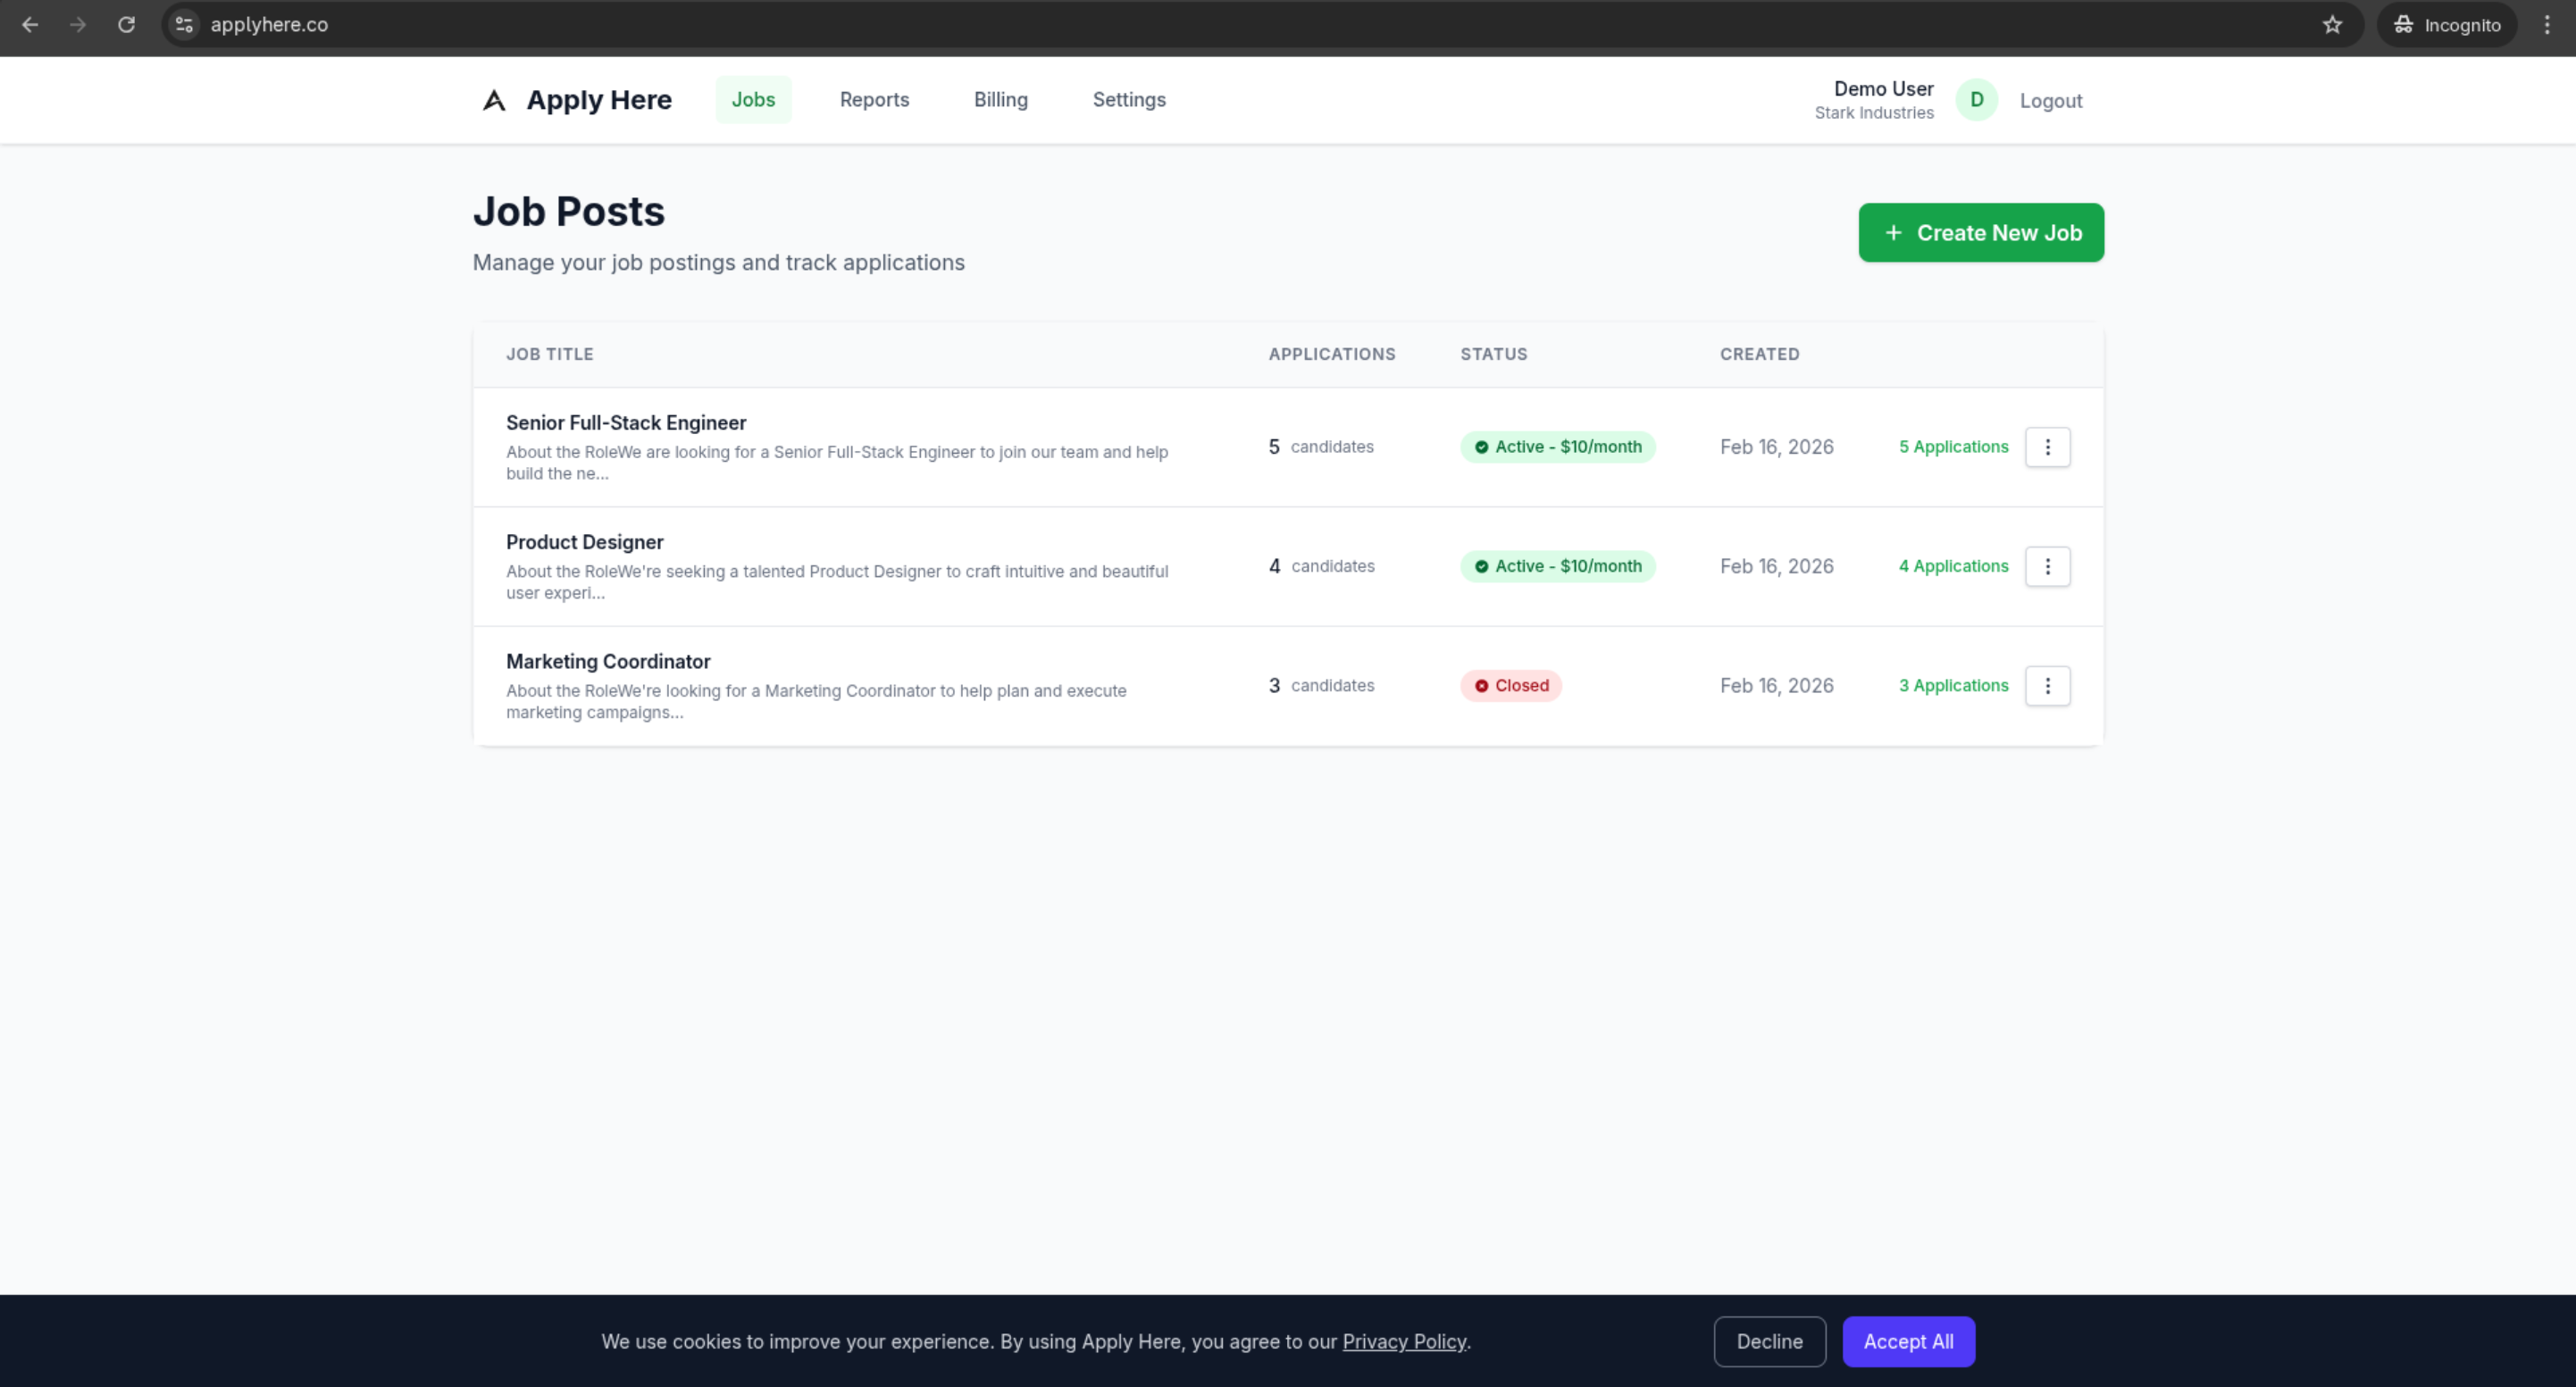The image size is (2576, 1387).
Task: Open actions menu for Product Designer
Action: (x=2047, y=566)
